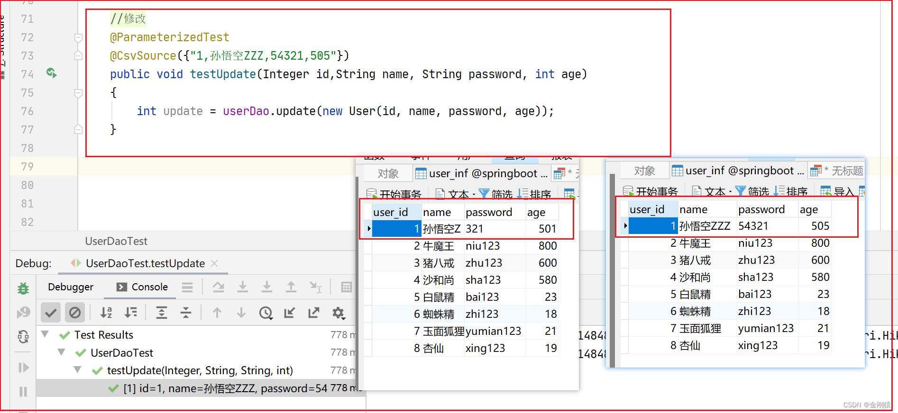Screen dimensions: 898x413
Task: Toggle show ignored tests button
Action: coord(75,313)
